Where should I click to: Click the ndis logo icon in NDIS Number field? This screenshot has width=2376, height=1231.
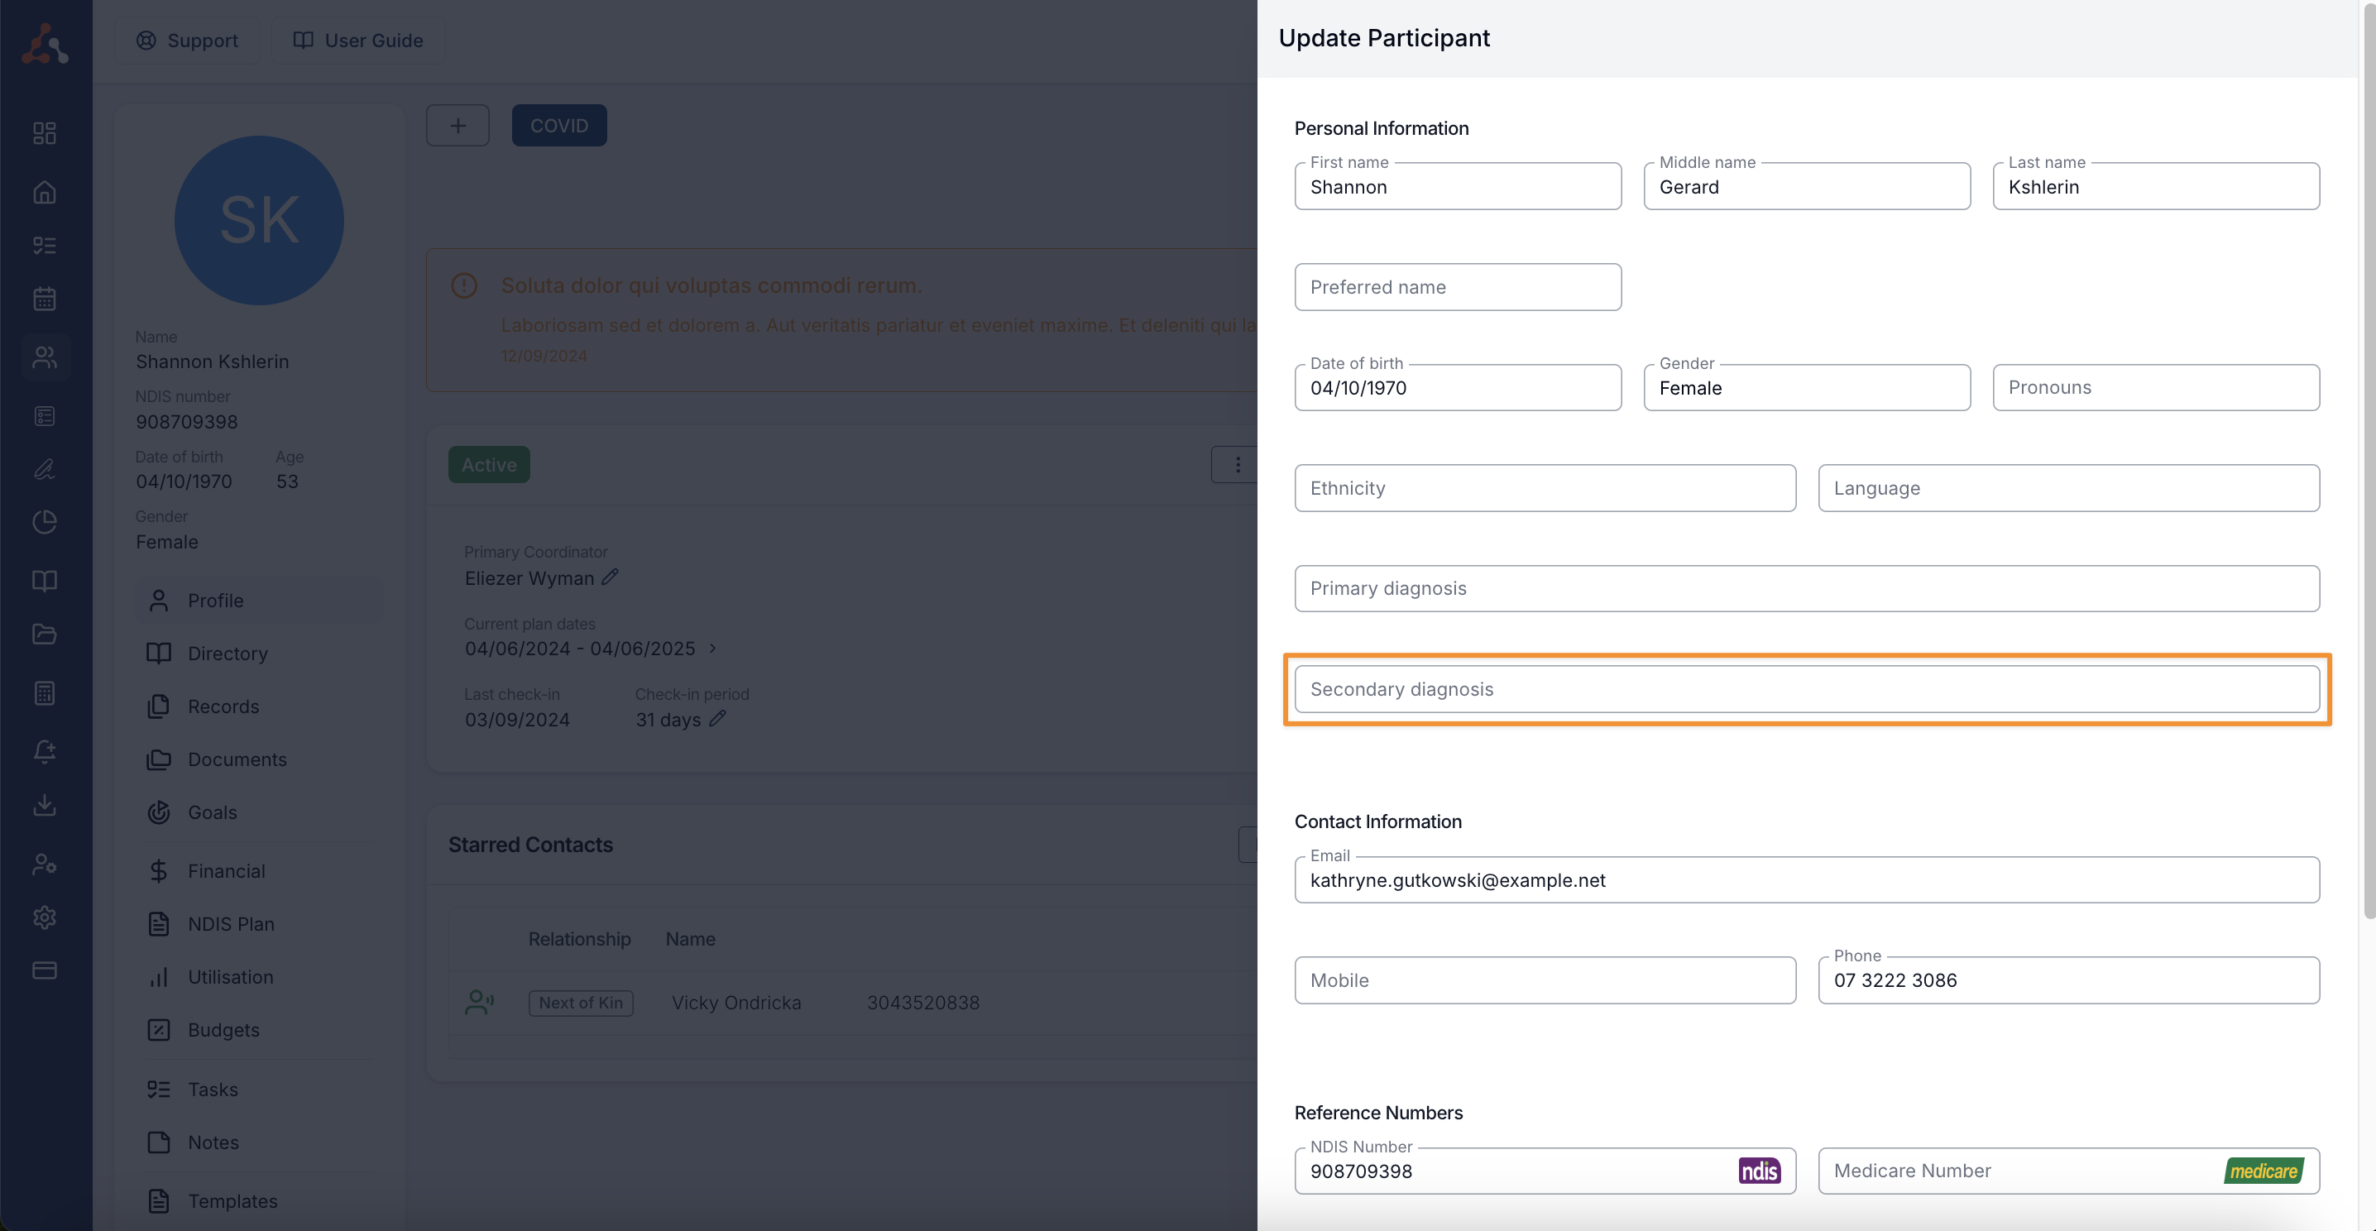tap(1759, 1171)
